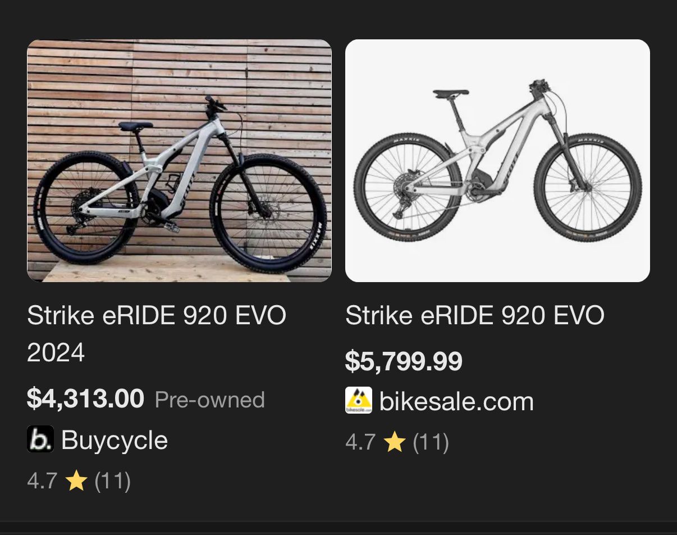Open the bike photo with wooden wall
The image size is (677, 535).
(x=179, y=161)
